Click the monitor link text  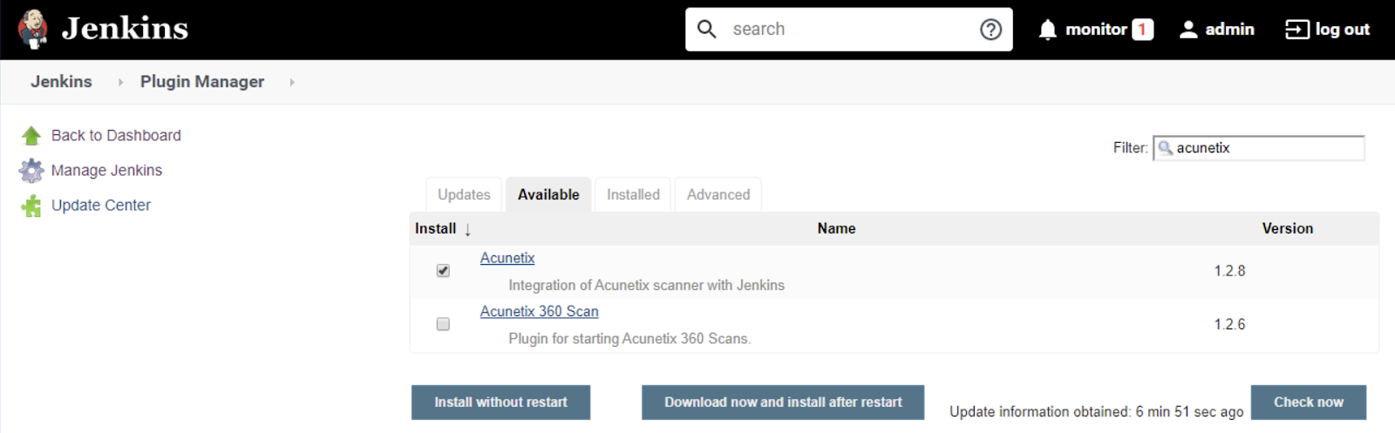[x=1096, y=30]
